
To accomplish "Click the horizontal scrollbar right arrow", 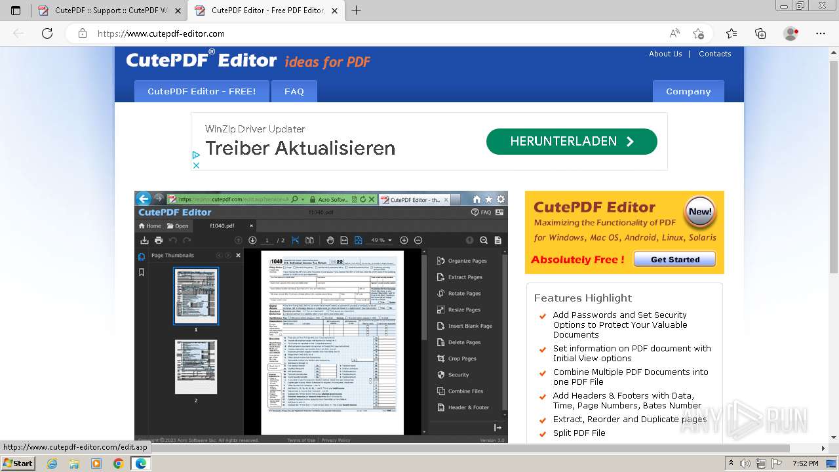I will 824,448.
